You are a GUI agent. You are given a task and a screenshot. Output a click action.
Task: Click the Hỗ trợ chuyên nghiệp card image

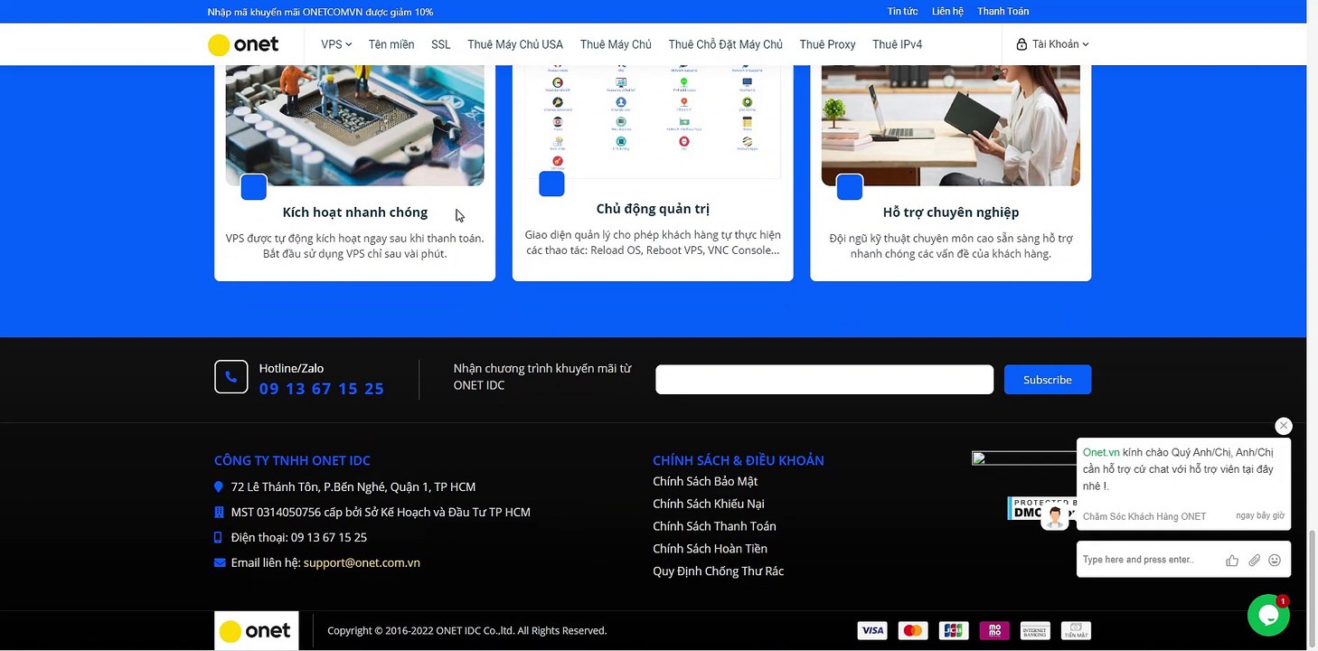click(x=950, y=126)
